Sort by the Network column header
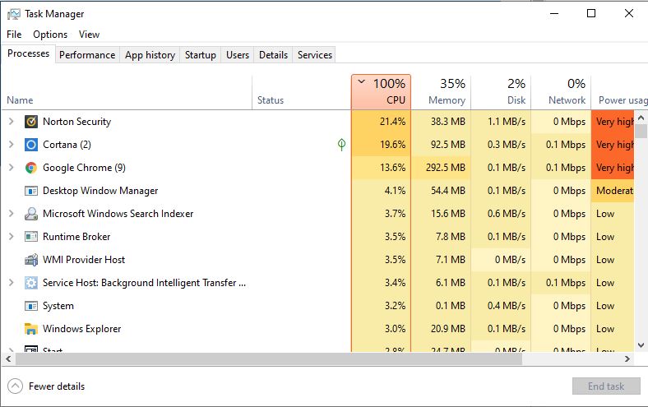 coord(561,92)
